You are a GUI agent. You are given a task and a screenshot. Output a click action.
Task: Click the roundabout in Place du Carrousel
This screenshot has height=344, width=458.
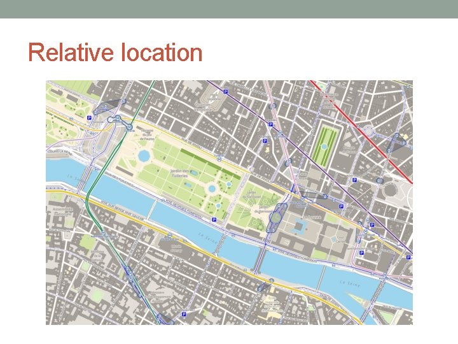275,217
